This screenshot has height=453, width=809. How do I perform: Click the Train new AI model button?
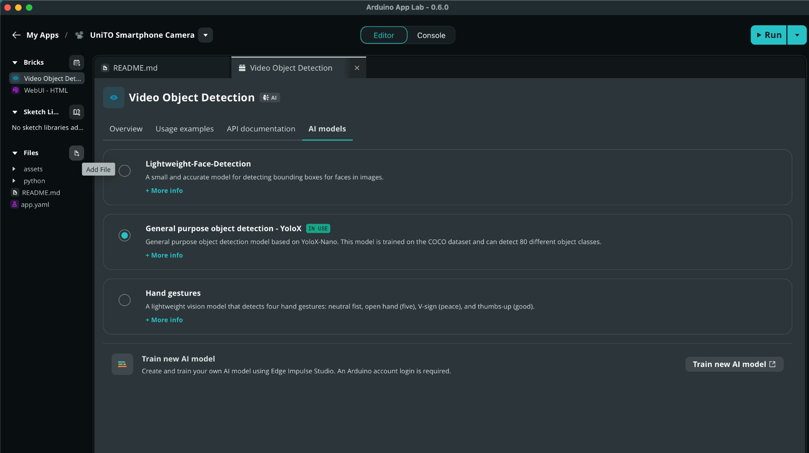pyautogui.click(x=734, y=364)
